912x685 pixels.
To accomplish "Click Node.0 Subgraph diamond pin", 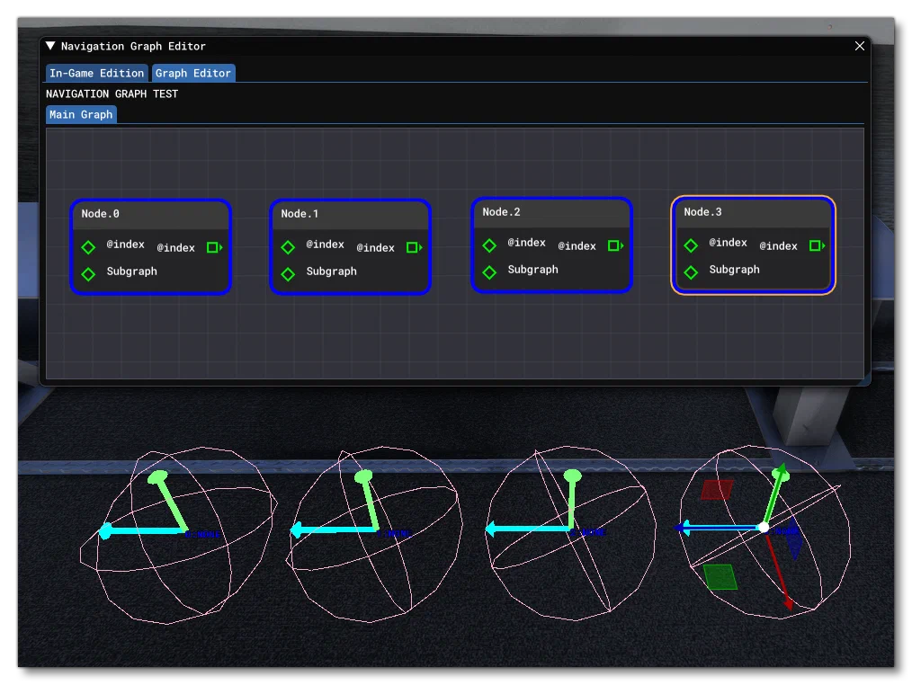I will coord(88,274).
